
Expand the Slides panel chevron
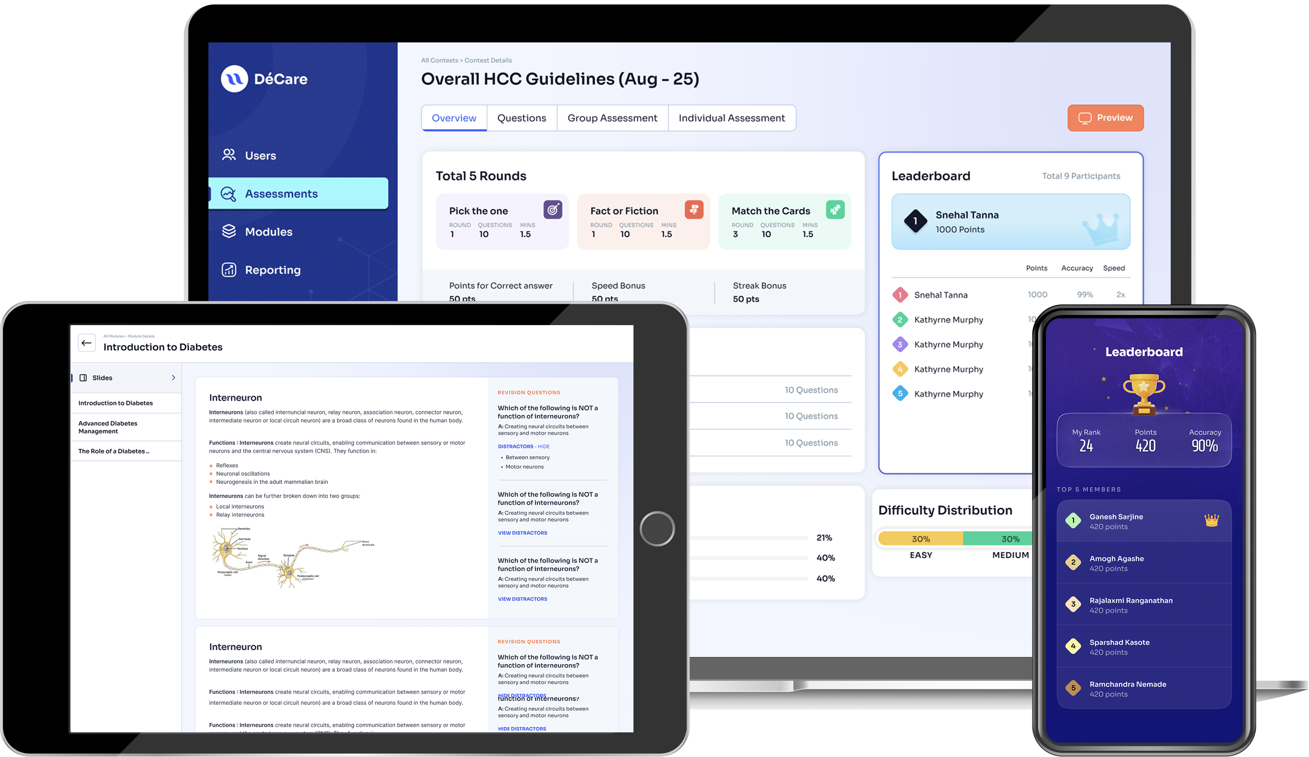click(174, 378)
